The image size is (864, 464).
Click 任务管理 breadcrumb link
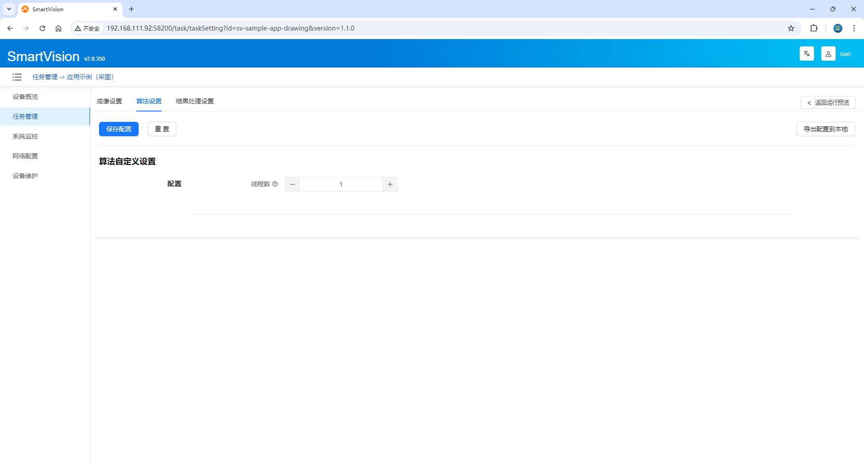pos(45,77)
